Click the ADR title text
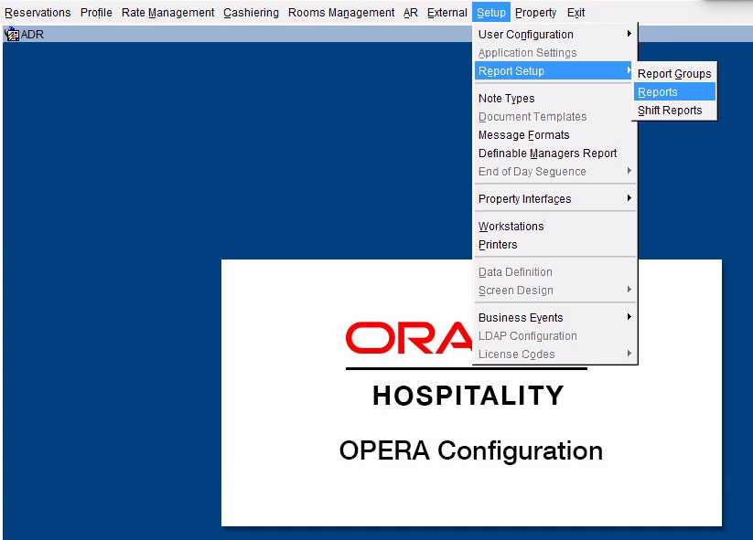Screen dimensions: 753x540 [32, 35]
